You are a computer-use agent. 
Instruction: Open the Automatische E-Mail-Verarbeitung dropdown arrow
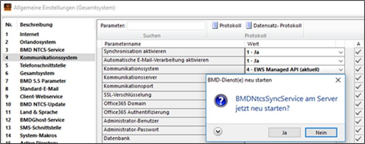pyautogui.click(x=341, y=61)
